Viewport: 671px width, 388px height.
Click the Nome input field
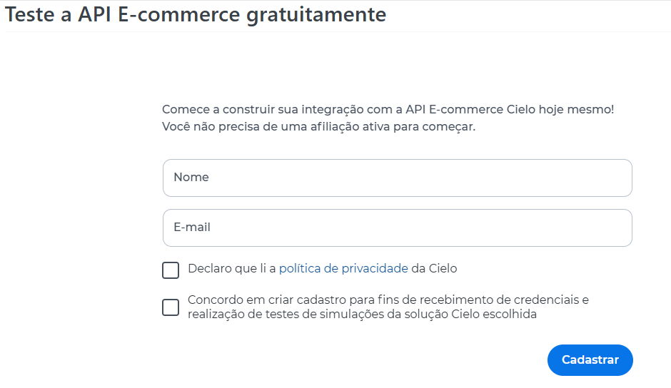coord(397,178)
